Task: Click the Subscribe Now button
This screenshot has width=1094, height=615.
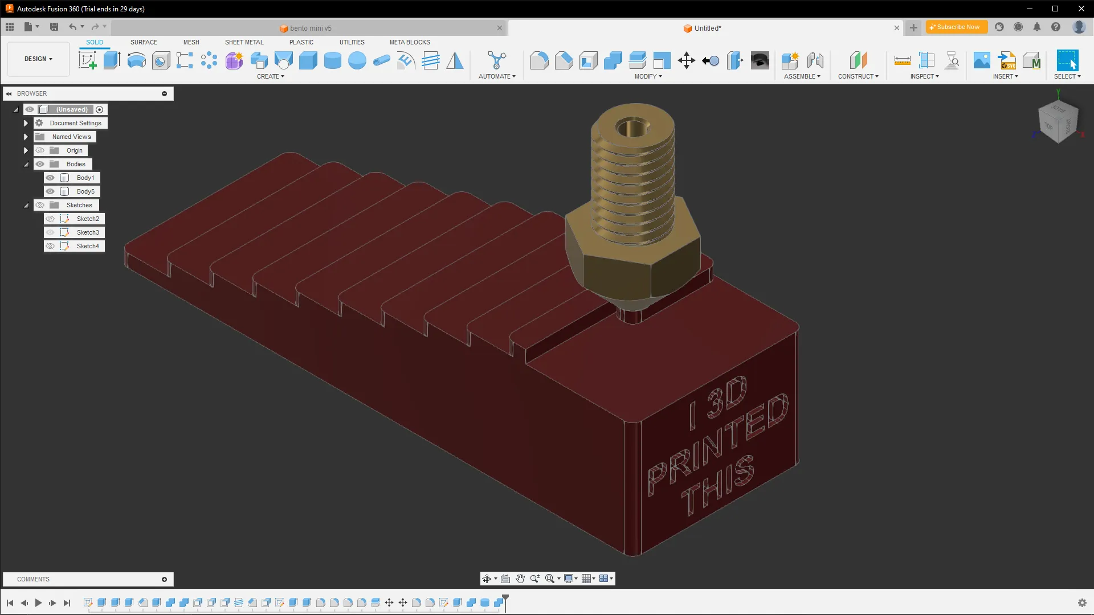Action: [956, 27]
